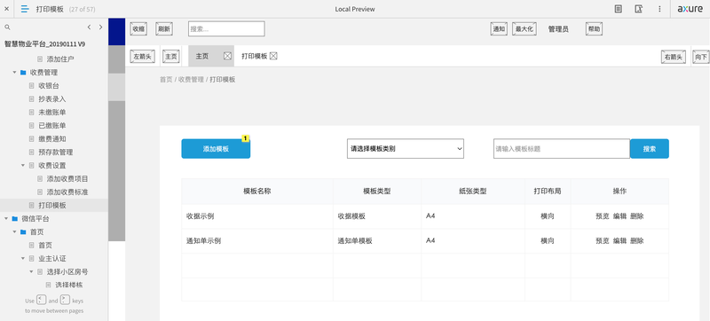710x321 pixels.
Task: Click the 主页 home placeholder icon
Action: (x=170, y=57)
